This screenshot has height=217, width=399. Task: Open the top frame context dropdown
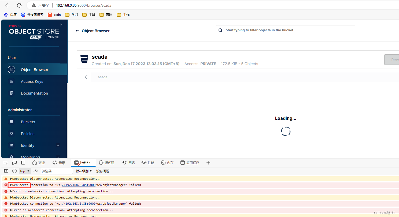24,171
